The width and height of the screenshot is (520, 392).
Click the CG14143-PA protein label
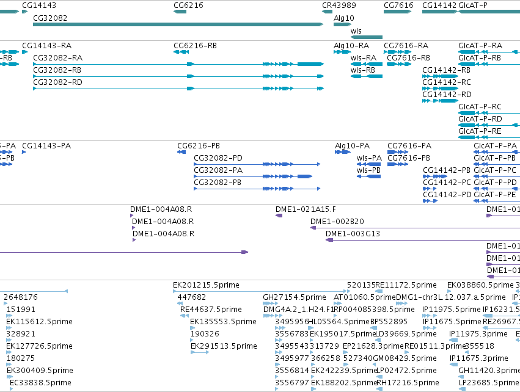coord(46,146)
